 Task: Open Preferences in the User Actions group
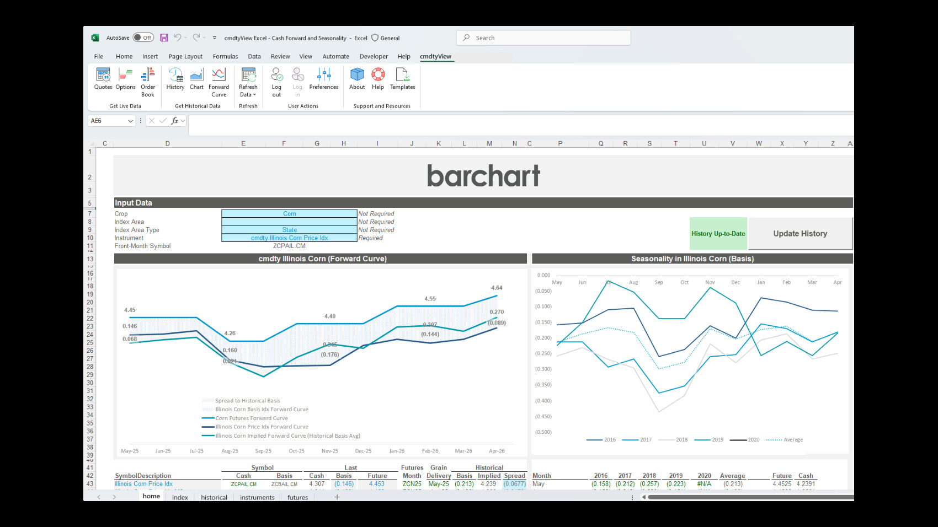(324, 79)
